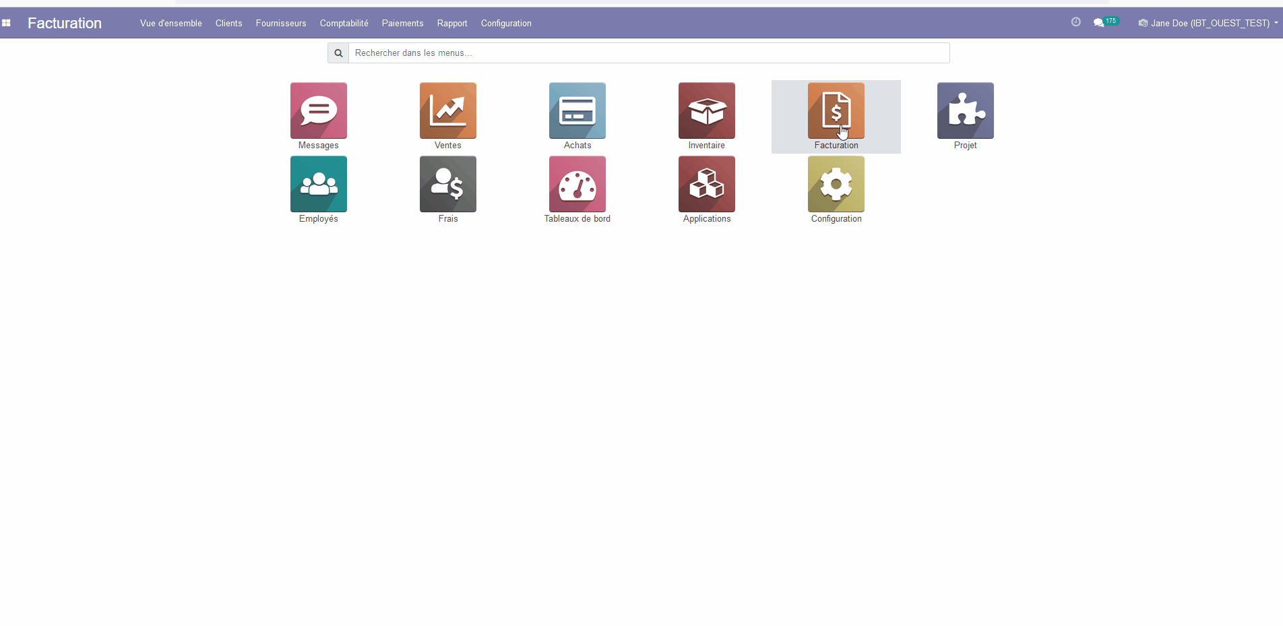This screenshot has height=626, width=1283.
Task: Click the menu search input field
Action: tap(648, 53)
